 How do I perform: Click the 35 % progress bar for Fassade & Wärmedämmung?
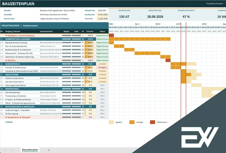coord(90,71)
